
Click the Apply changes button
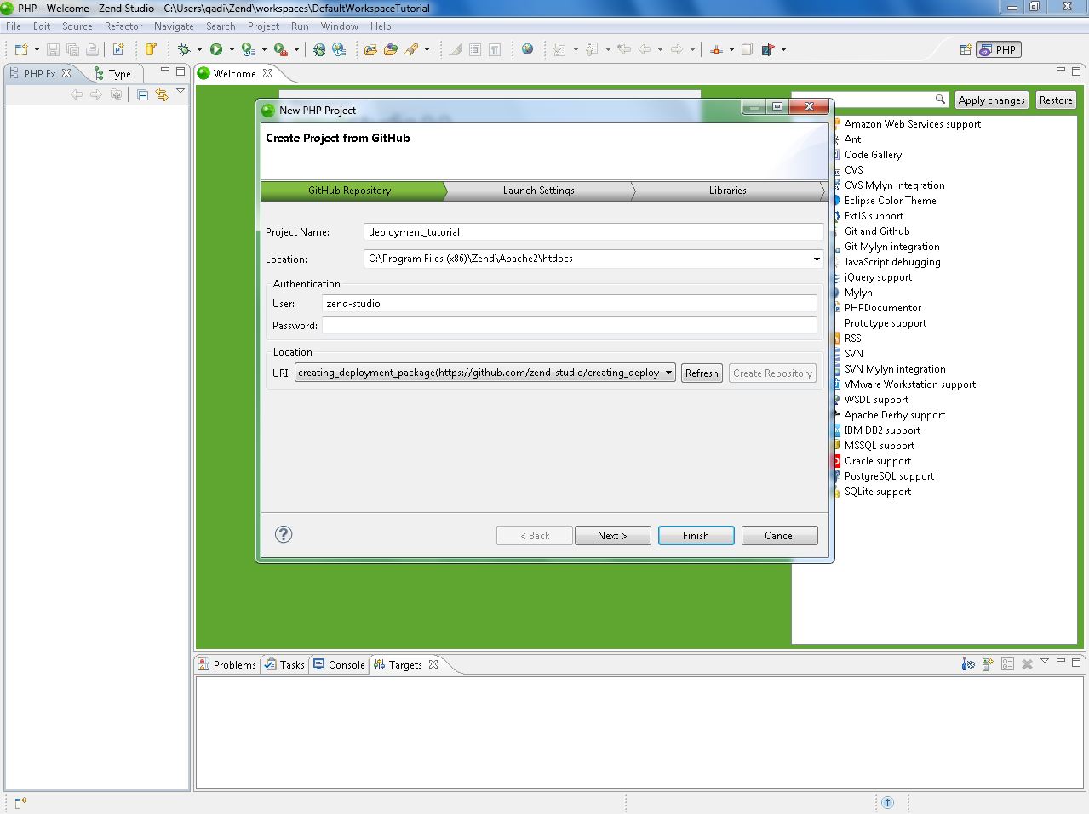point(991,100)
